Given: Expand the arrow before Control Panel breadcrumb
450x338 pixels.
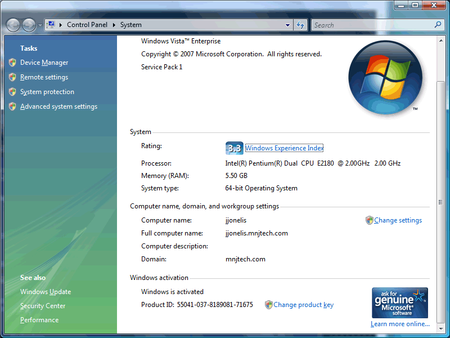Looking at the screenshot, I should pos(61,25).
